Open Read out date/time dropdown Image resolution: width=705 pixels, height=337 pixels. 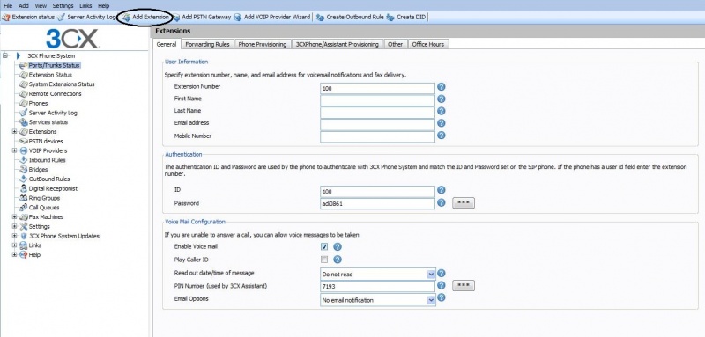coord(431,275)
